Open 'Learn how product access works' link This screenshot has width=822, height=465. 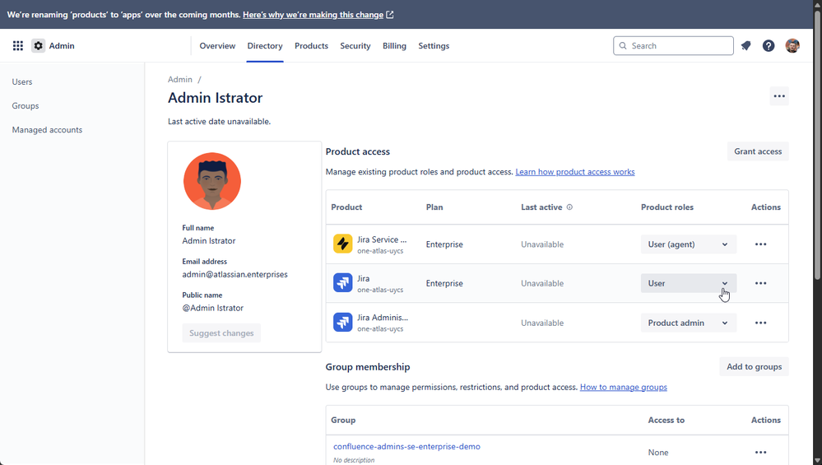pyautogui.click(x=574, y=172)
